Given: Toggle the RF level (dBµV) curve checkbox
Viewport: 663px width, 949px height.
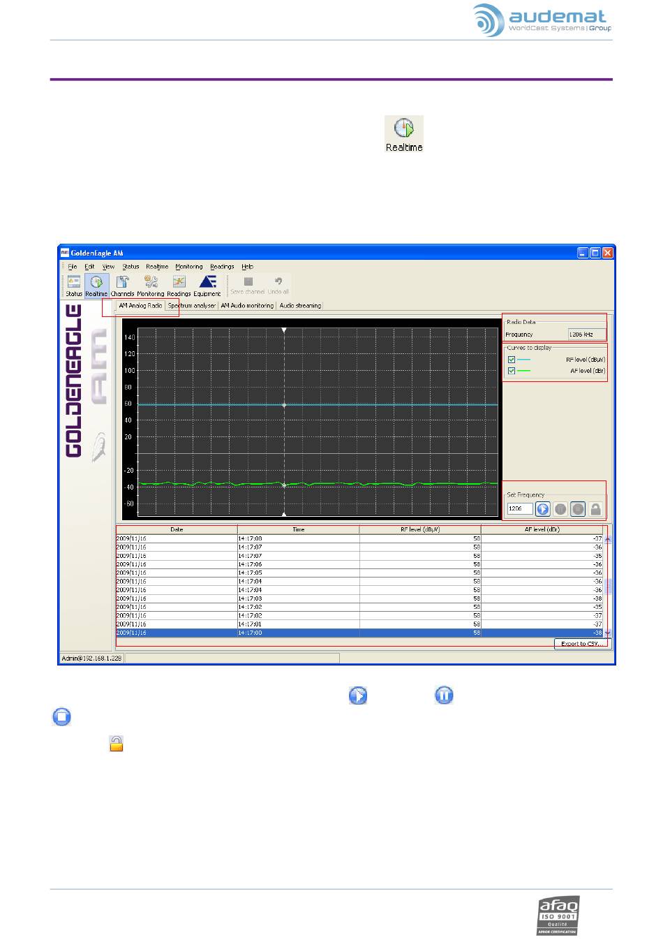Looking at the screenshot, I should (x=512, y=360).
